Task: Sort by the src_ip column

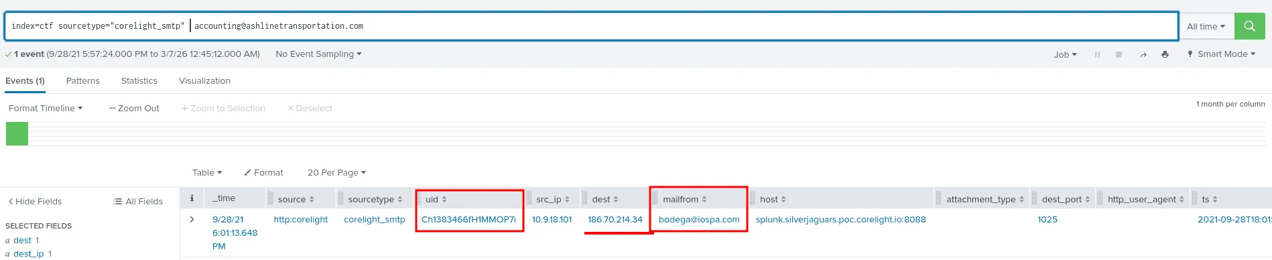Action: (552, 199)
